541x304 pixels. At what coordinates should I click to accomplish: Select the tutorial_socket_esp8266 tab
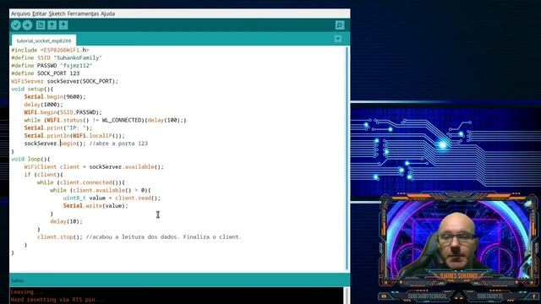click(44, 41)
